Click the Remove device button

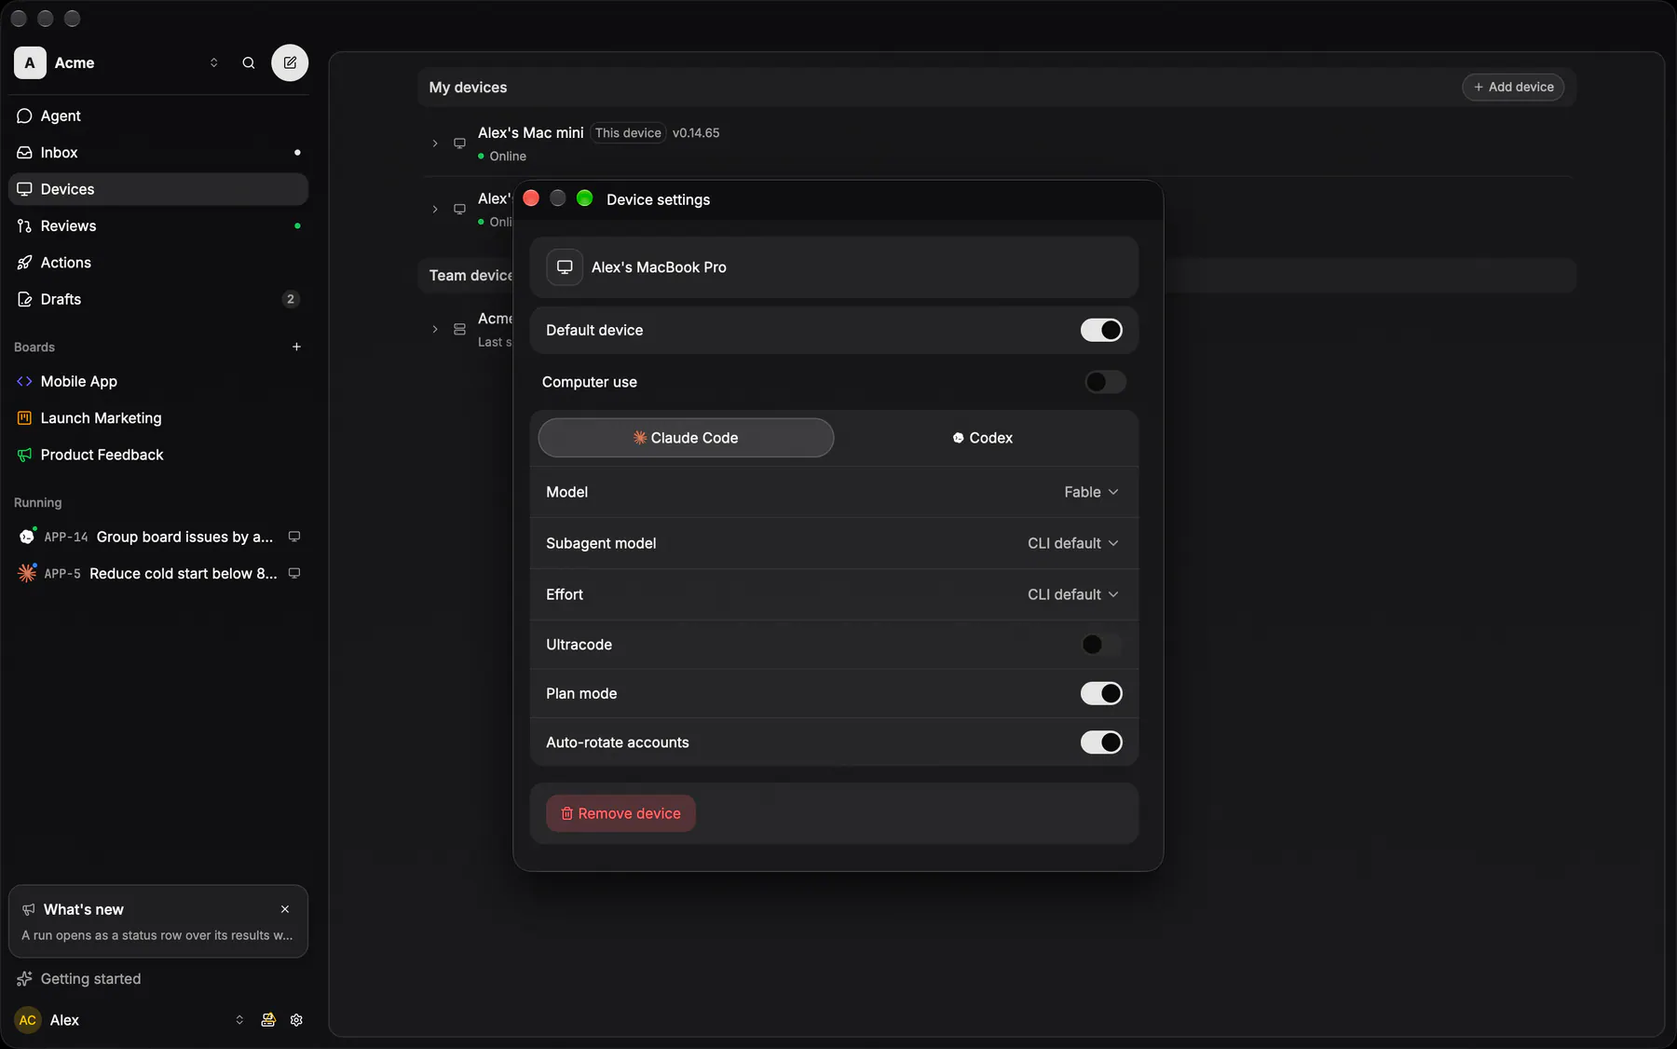620,813
